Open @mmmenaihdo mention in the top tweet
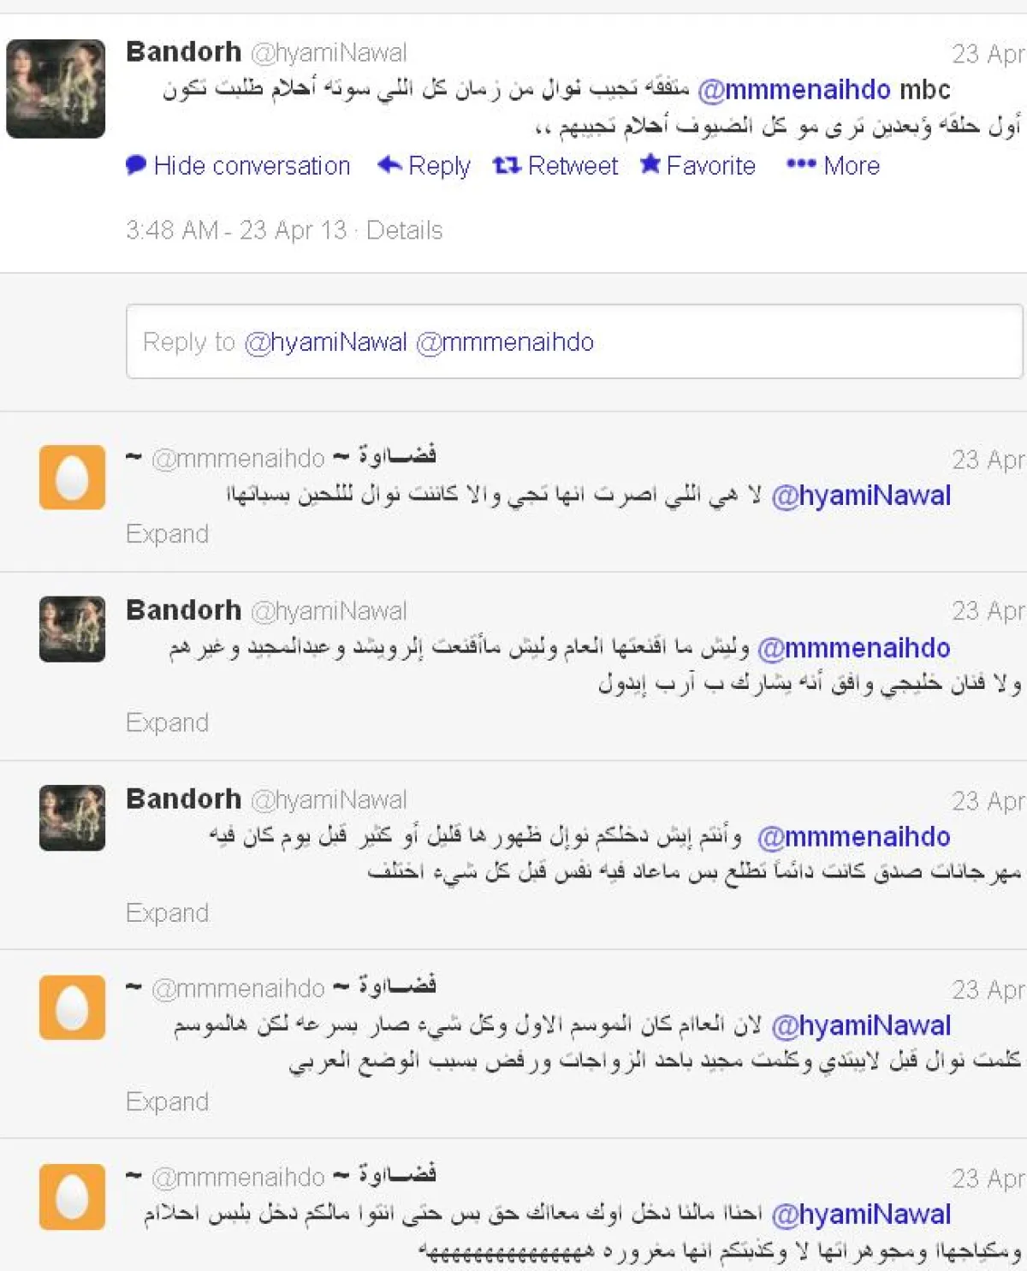 pos(794,89)
